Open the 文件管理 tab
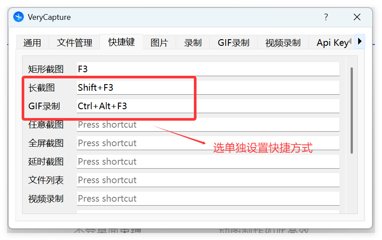Image resolution: width=382 pixels, height=240 pixels. pyautogui.click(x=75, y=43)
